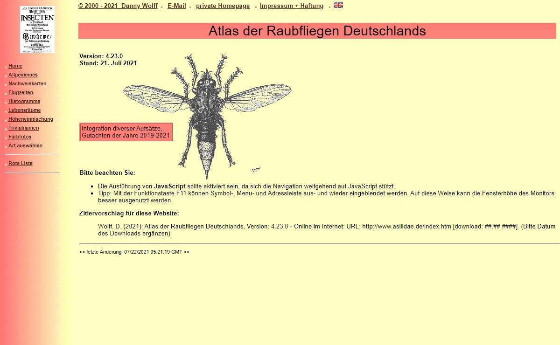Open Höheneinnischung in the navigation
This screenshot has height=345, width=560.
(31, 119)
